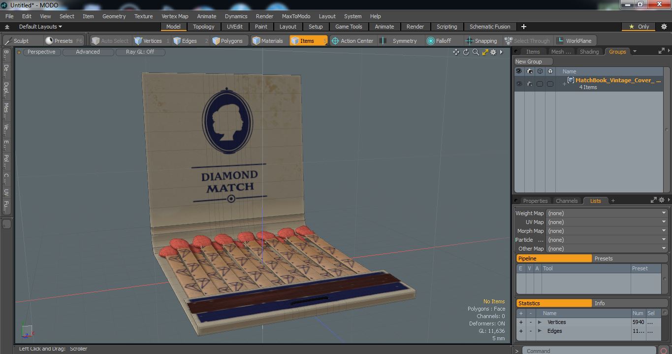
Task: Add a new layout tab with plus
Action: (x=524, y=27)
